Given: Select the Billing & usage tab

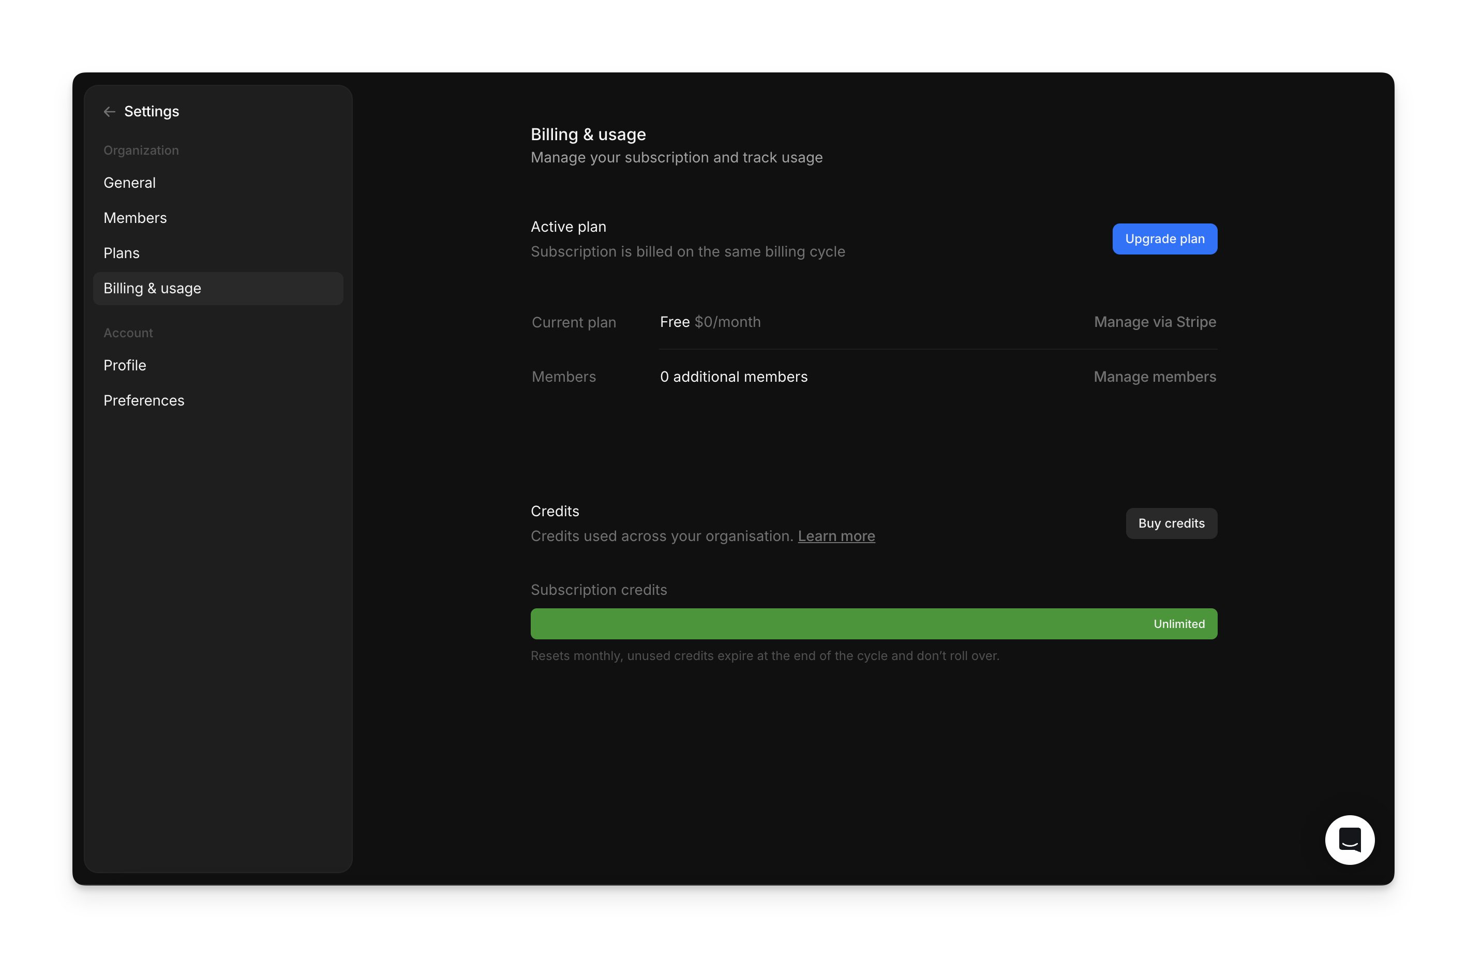Looking at the screenshot, I should pos(152,288).
